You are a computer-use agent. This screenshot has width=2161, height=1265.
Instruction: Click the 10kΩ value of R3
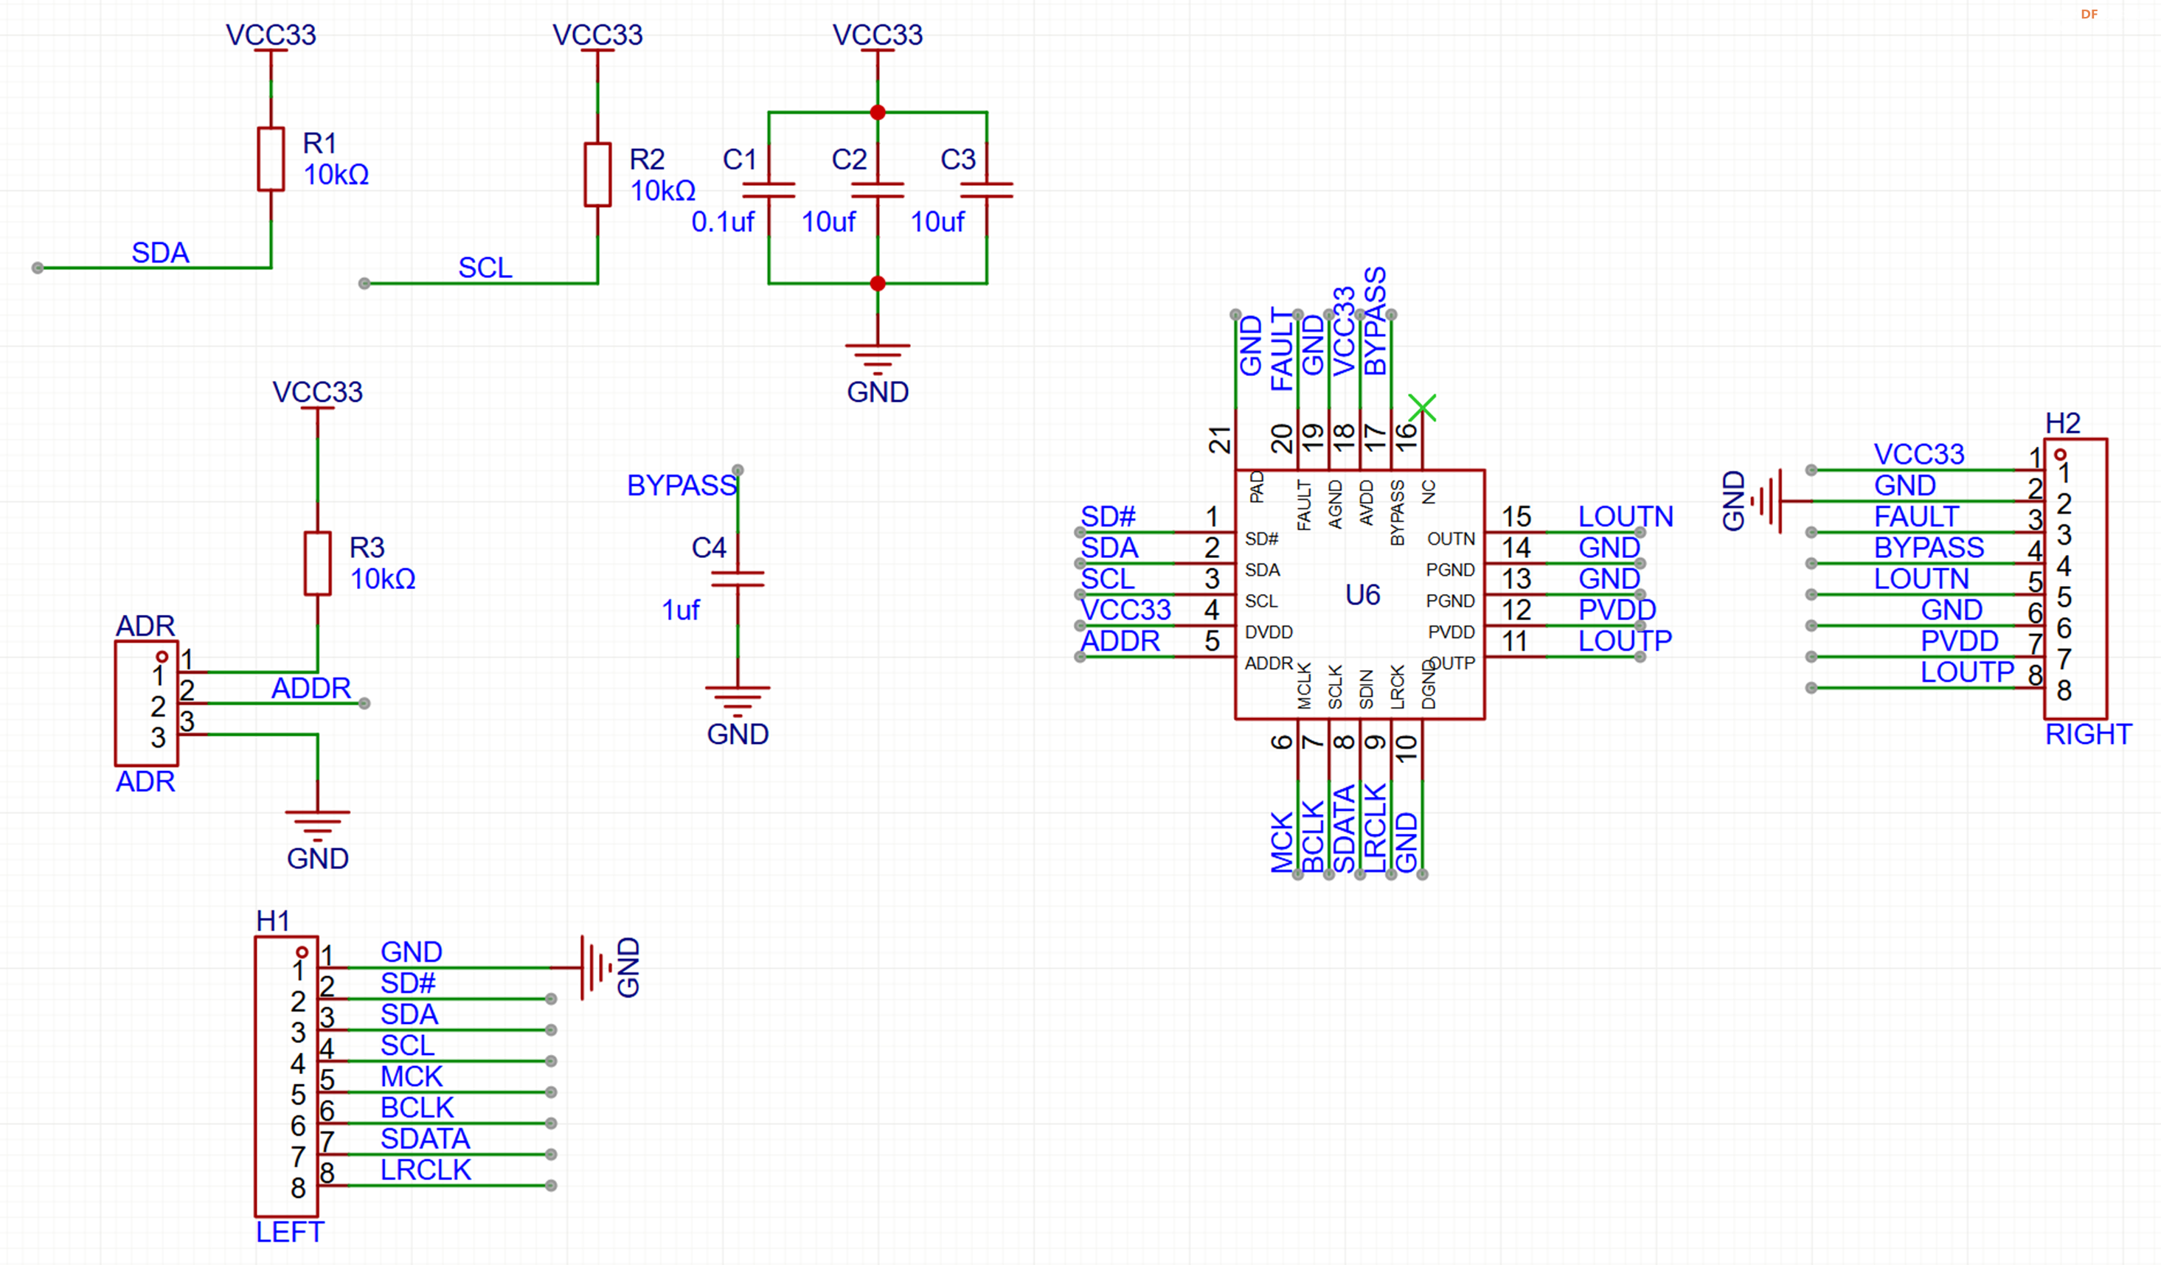click(383, 579)
